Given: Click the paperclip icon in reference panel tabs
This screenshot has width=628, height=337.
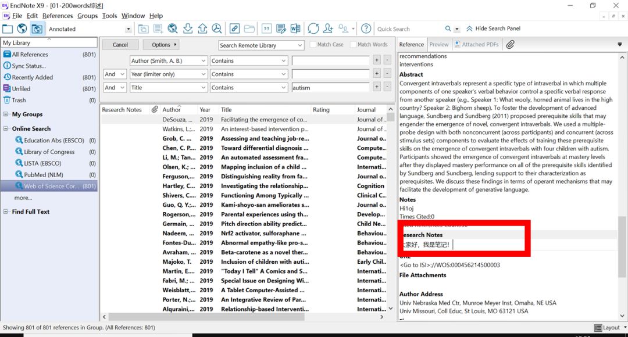Looking at the screenshot, I should [x=510, y=44].
